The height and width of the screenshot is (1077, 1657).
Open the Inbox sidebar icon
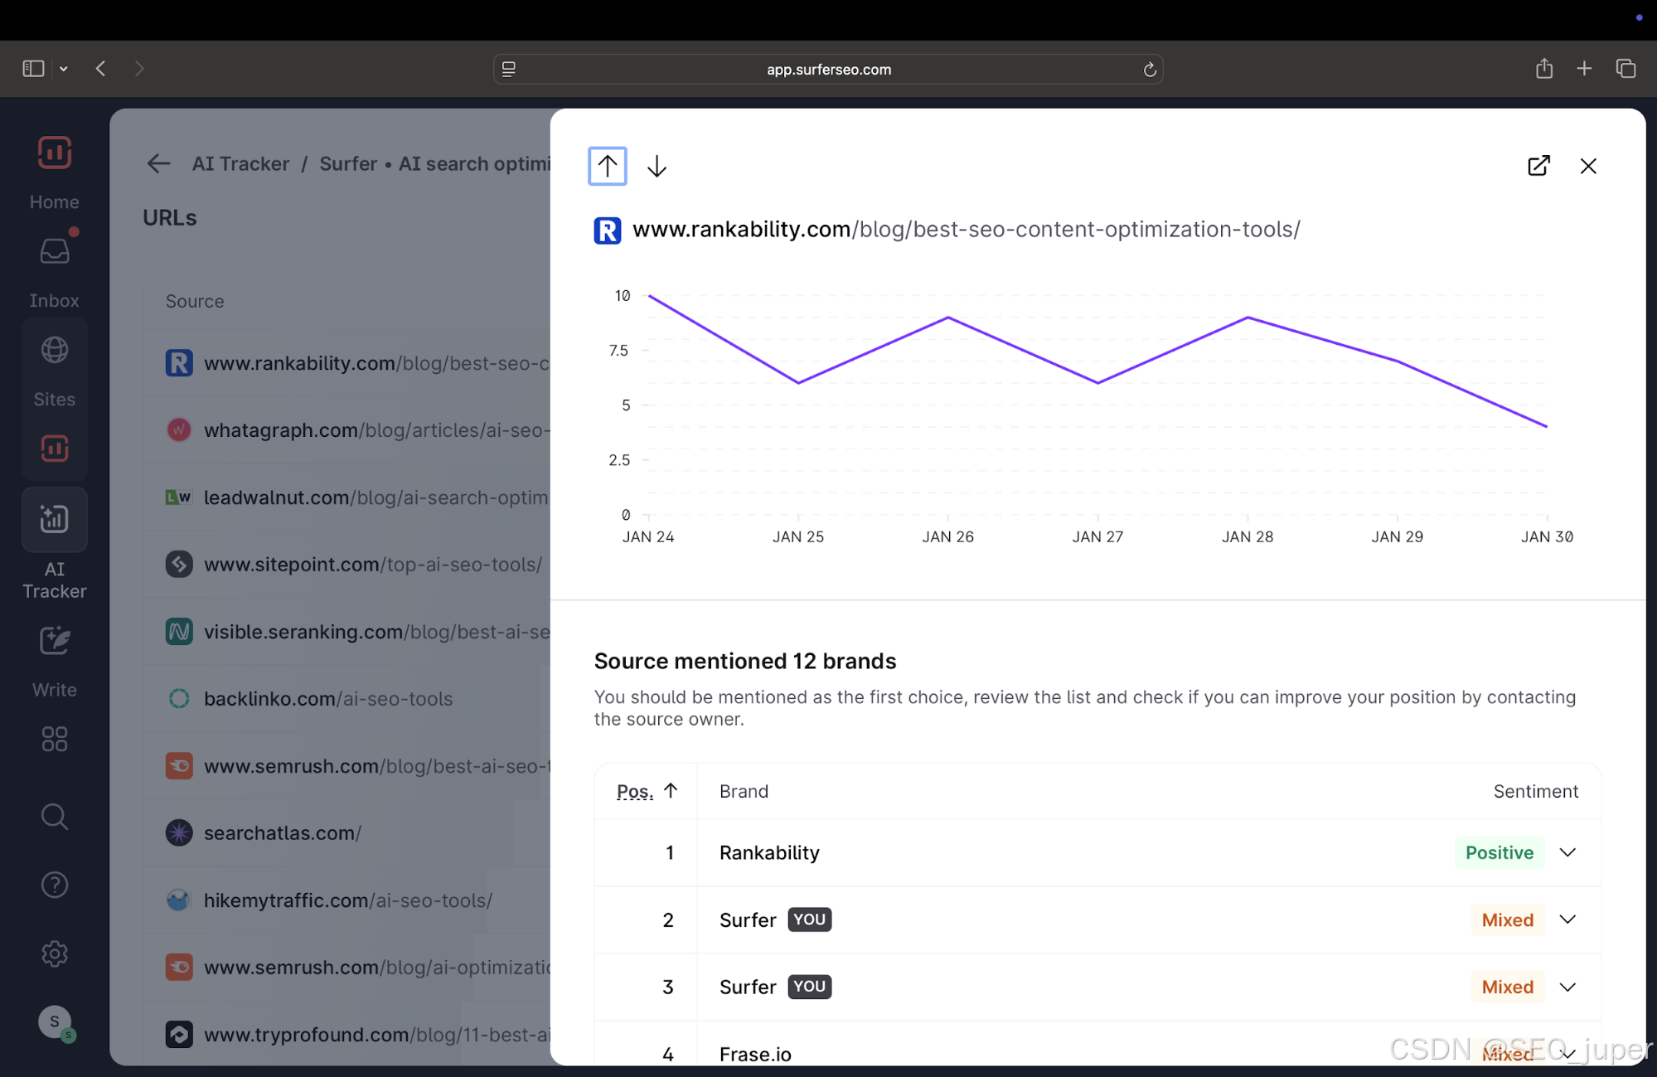(x=54, y=251)
